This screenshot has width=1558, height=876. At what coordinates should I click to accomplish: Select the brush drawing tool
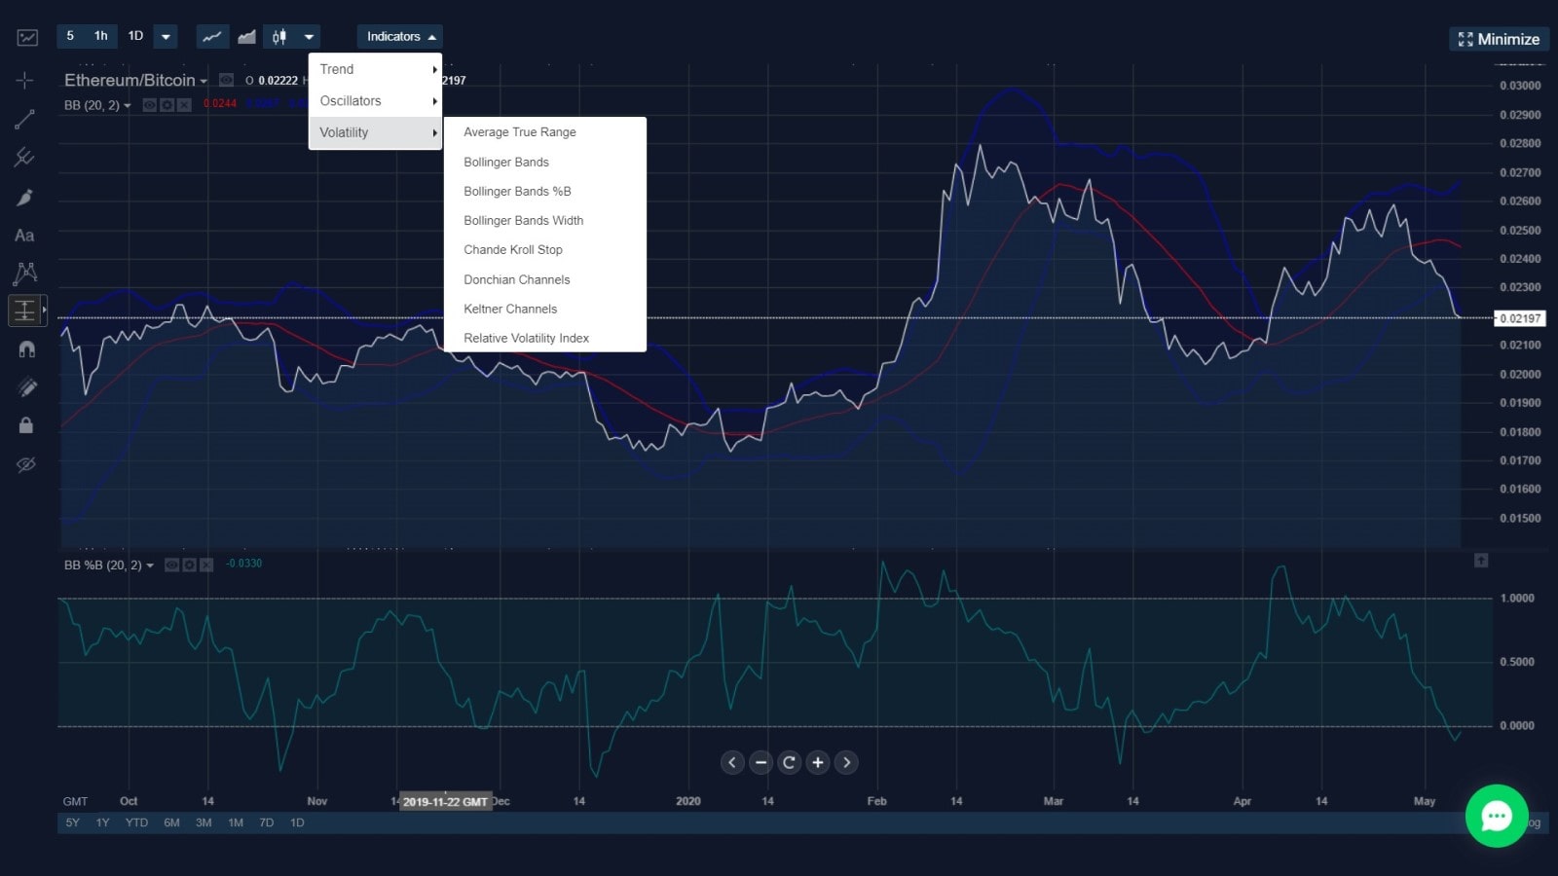25,198
